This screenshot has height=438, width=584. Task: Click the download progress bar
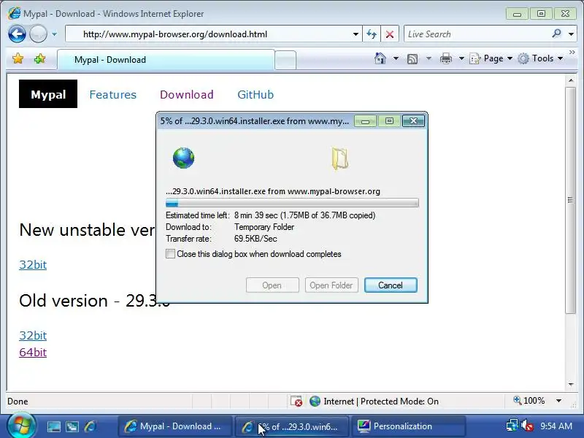[292, 203]
